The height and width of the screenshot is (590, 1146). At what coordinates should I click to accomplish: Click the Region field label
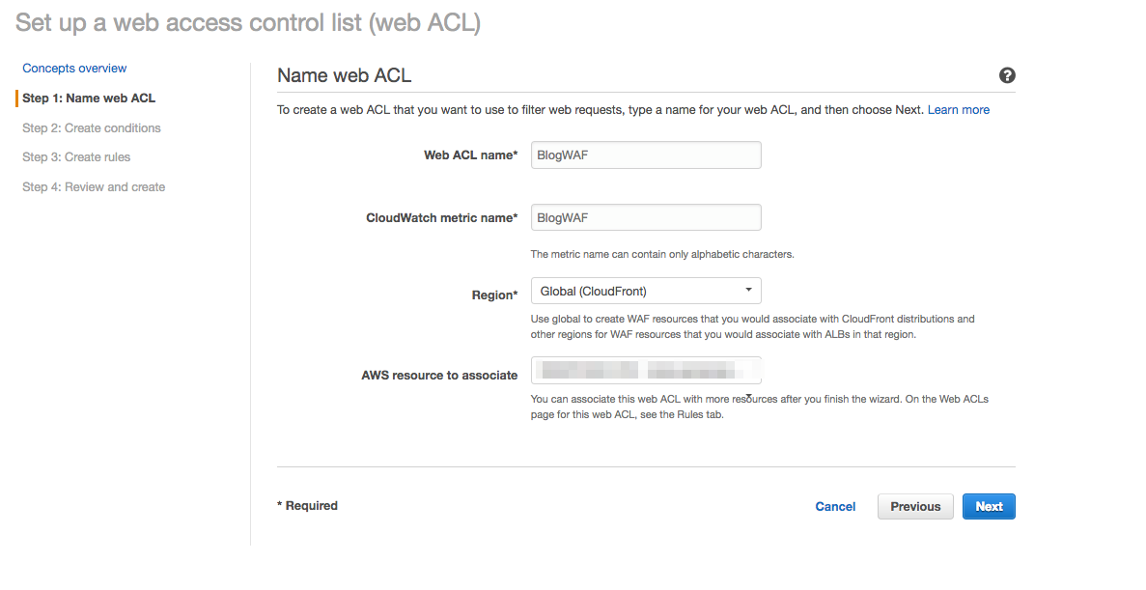point(494,295)
